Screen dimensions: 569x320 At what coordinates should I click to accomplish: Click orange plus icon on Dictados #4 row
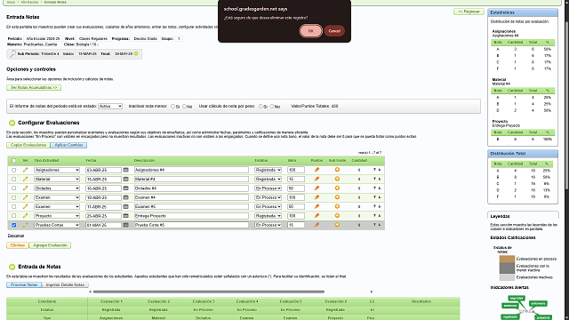click(337, 188)
